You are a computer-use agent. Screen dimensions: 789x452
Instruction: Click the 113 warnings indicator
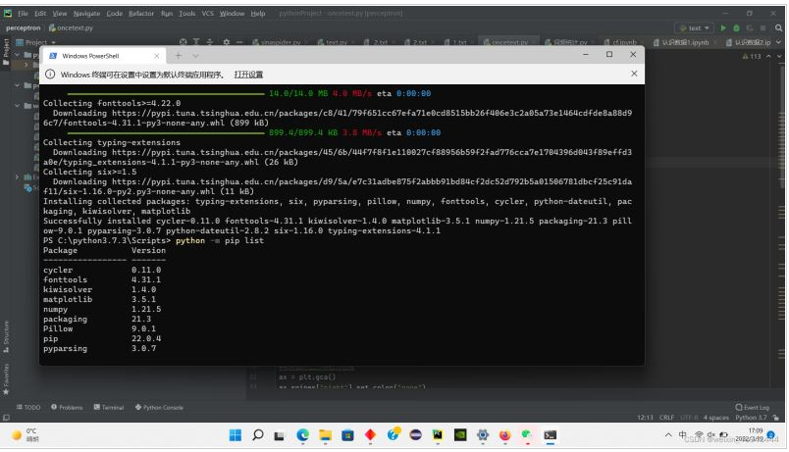tap(752, 56)
